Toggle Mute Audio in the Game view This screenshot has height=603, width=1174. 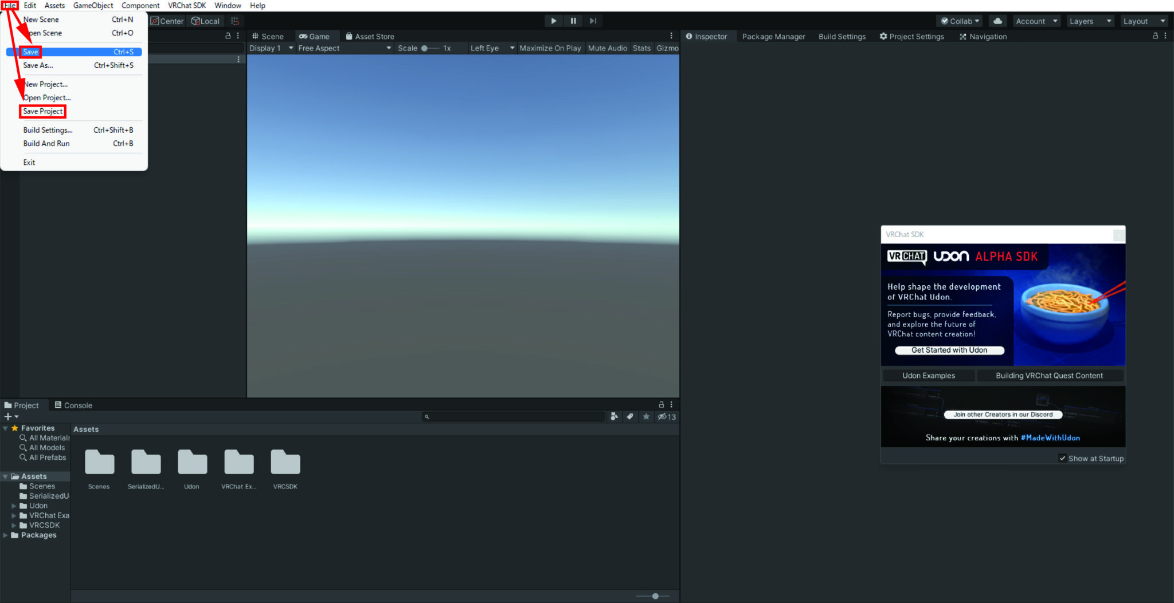(x=607, y=48)
